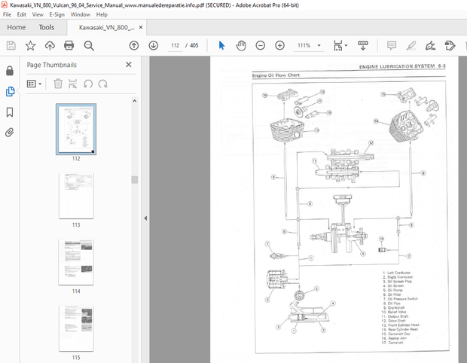The image size is (467, 363).
Task: Close the Page Thumbnails panel
Action: point(129,65)
